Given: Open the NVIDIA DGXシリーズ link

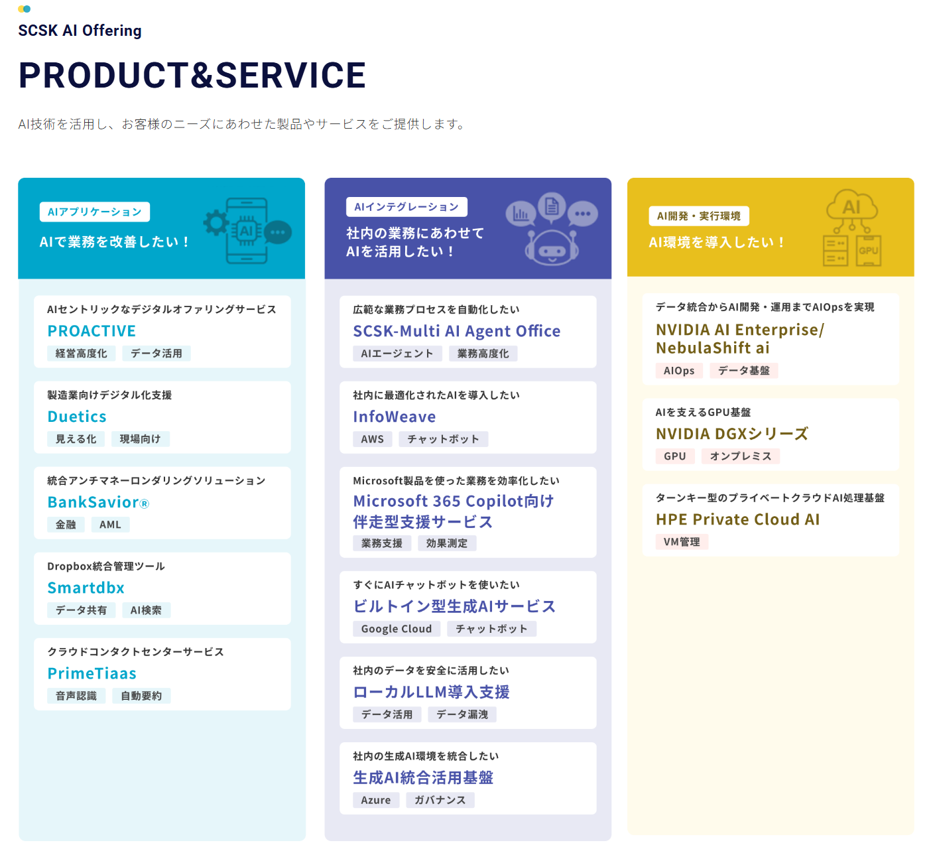Looking at the screenshot, I should pyautogui.click(x=731, y=434).
